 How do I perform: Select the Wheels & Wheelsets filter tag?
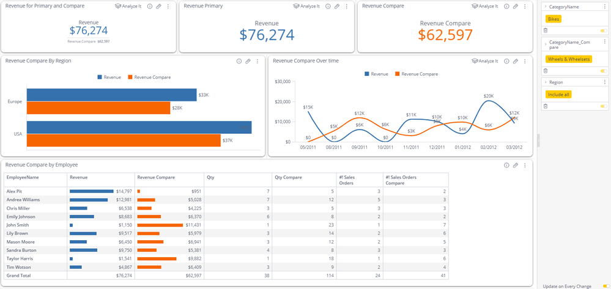[x=568, y=59]
